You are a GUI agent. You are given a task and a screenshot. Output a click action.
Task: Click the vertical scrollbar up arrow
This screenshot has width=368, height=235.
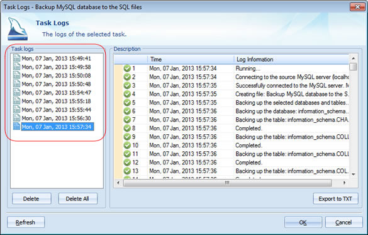coord(354,59)
